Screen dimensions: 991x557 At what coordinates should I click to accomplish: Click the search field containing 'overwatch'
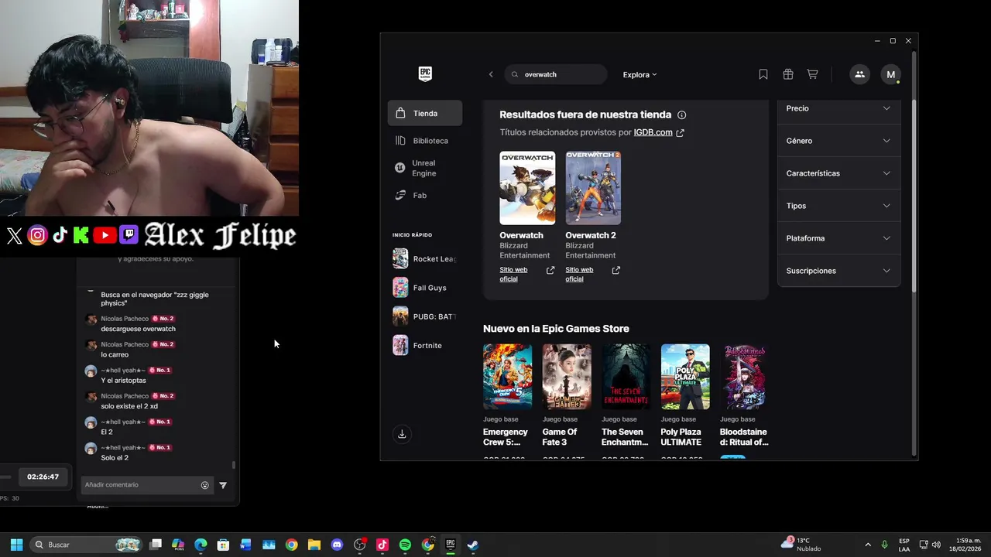(556, 74)
